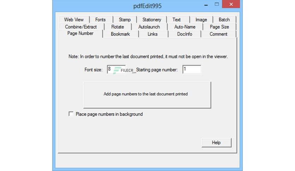Click the Font size input field
Image resolution: width=295 pixels, height=171 pixels.
click(x=115, y=70)
